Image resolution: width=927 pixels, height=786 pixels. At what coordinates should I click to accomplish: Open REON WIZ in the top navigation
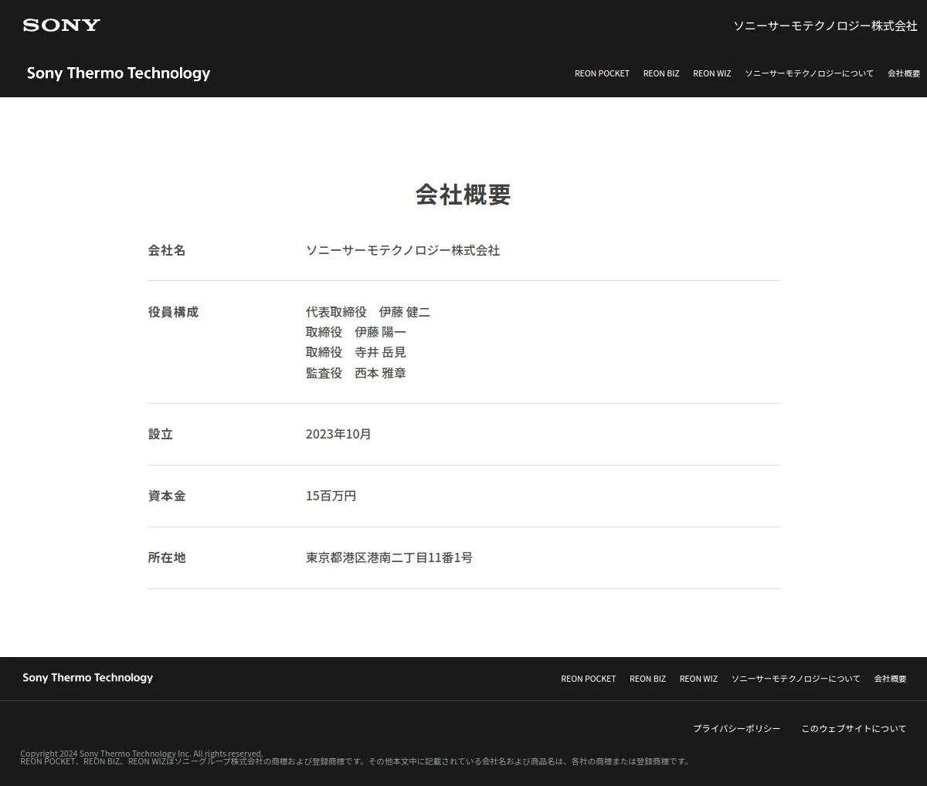(x=711, y=73)
